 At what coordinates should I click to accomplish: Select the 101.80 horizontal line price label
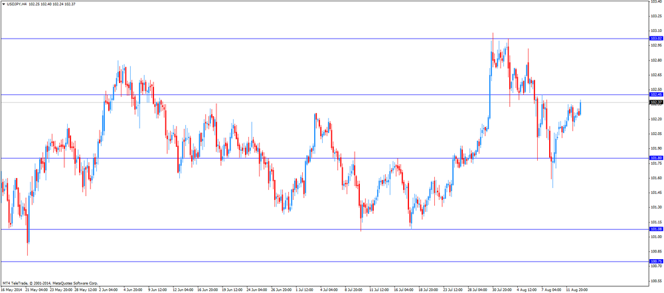pyautogui.click(x=656, y=158)
